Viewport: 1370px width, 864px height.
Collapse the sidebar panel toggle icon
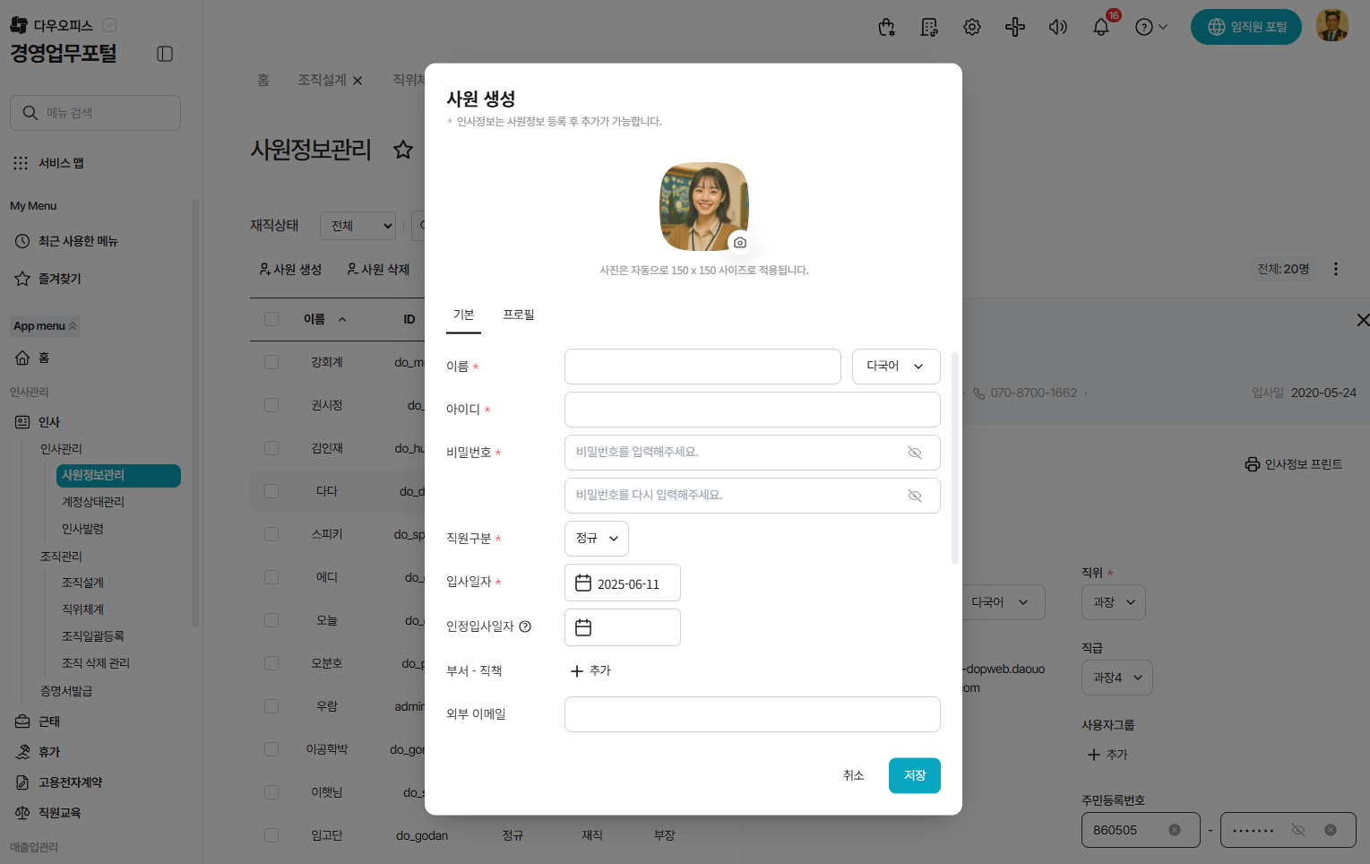point(165,54)
